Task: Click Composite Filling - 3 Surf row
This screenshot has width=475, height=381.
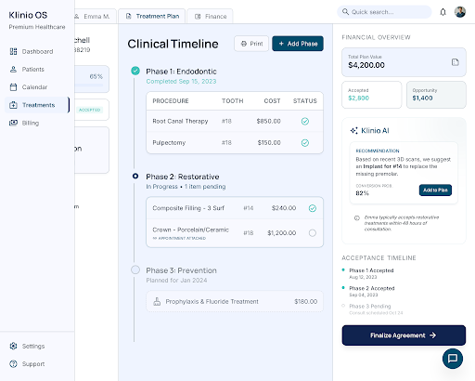Action: 235,208
